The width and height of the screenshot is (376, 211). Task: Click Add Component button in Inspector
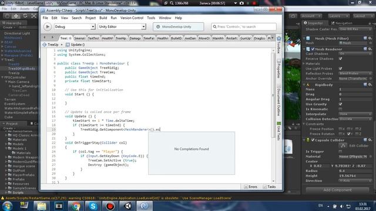pos(337,190)
